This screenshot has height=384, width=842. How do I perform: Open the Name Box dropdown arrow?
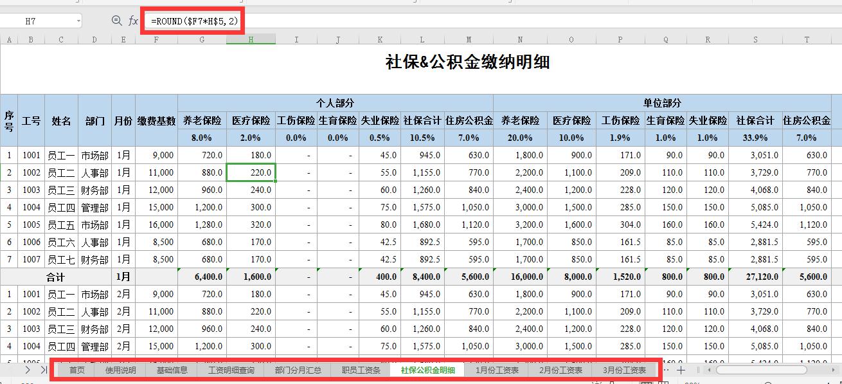click(78, 20)
